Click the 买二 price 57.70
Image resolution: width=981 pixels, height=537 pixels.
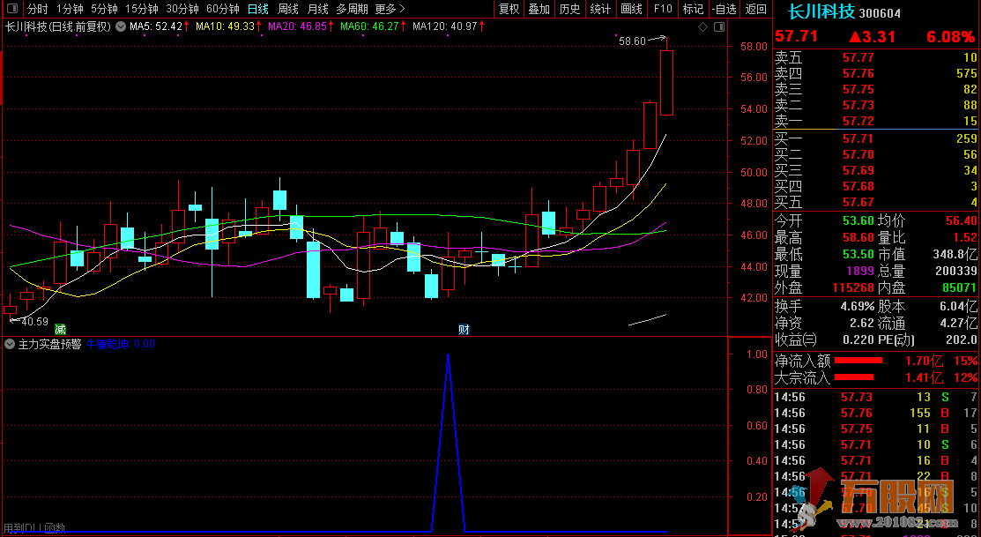pyautogui.click(x=858, y=154)
